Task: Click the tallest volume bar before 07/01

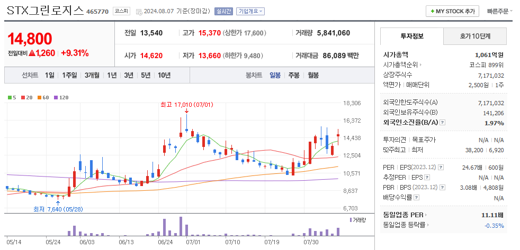Action: 181,226
